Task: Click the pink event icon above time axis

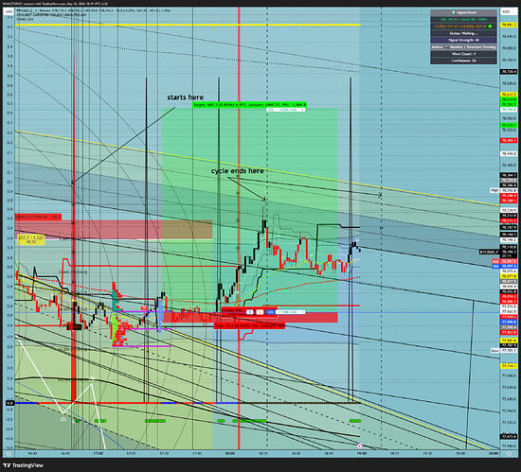Action: (359, 446)
